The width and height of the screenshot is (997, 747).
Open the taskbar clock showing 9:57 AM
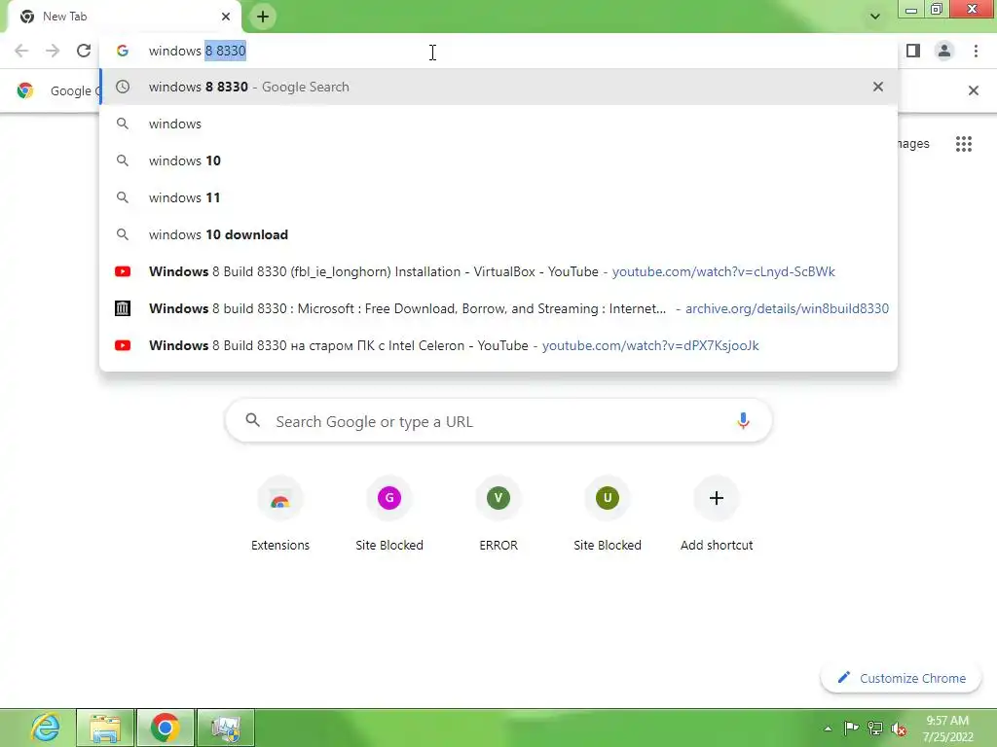947,728
